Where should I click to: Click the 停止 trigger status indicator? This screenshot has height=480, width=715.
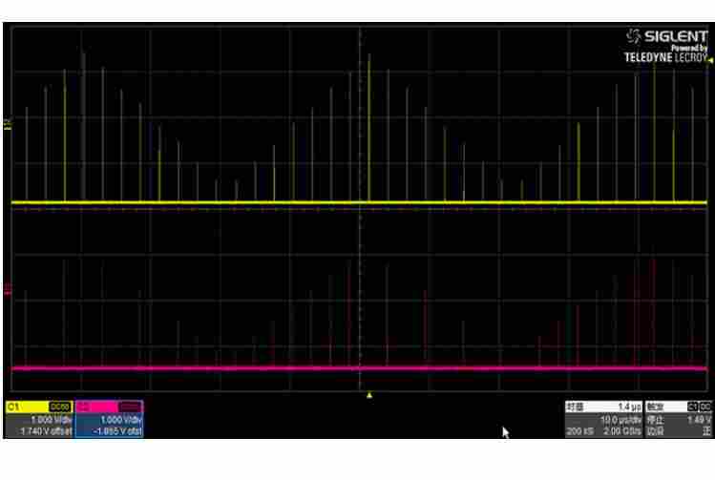point(655,419)
